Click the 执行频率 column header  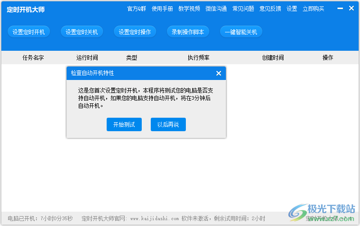198,58
